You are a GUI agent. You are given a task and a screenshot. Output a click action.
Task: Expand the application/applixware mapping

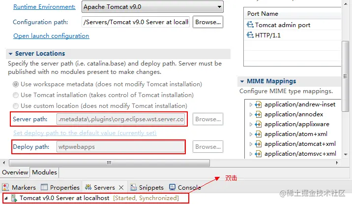click(x=251, y=124)
